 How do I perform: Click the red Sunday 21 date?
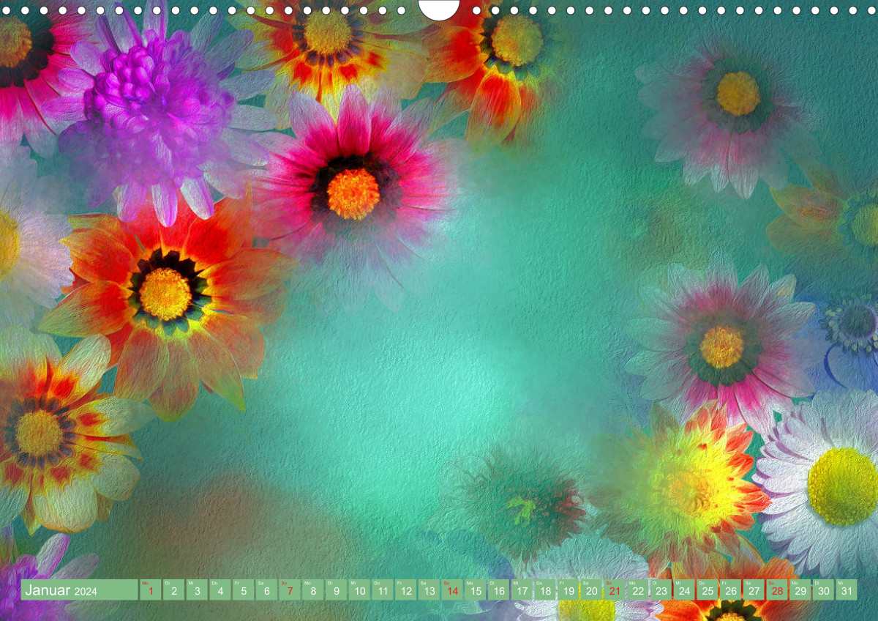pos(614,590)
